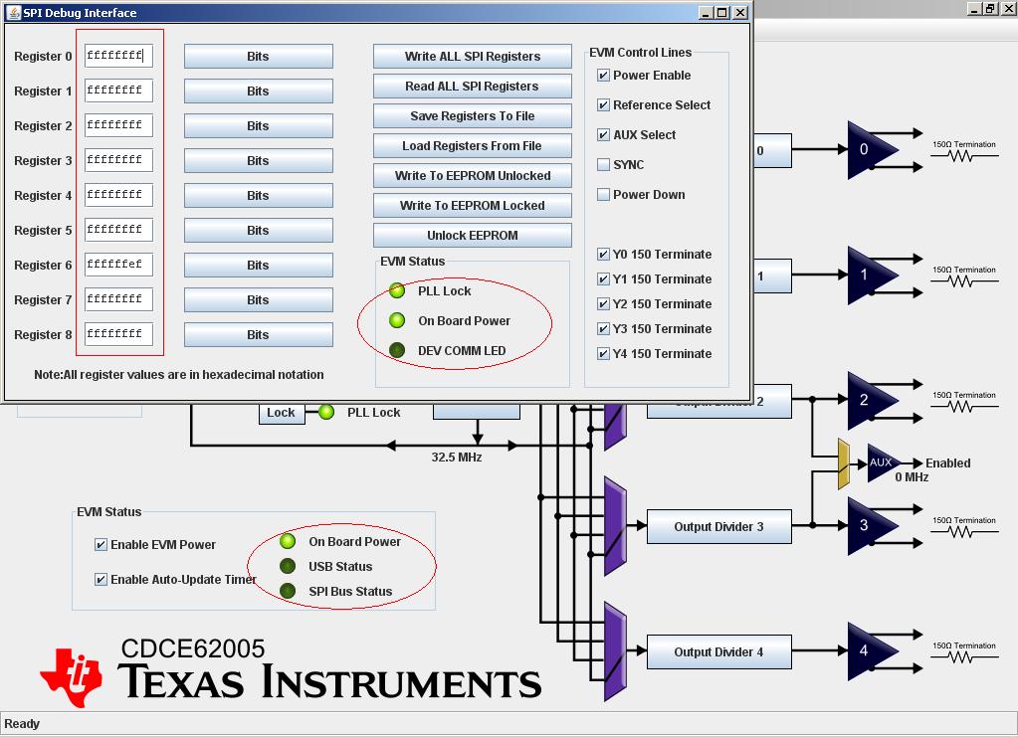Click the Unlock EEPROM button
Viewport: 1018px width, 737px height.
[473, 236]
